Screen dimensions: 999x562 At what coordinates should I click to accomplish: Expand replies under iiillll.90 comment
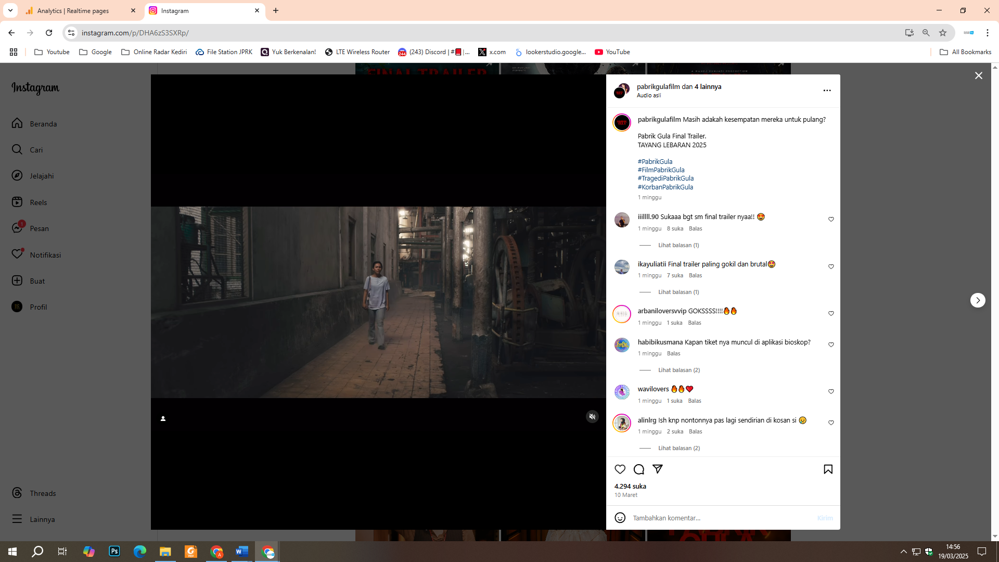click(678, 245)
